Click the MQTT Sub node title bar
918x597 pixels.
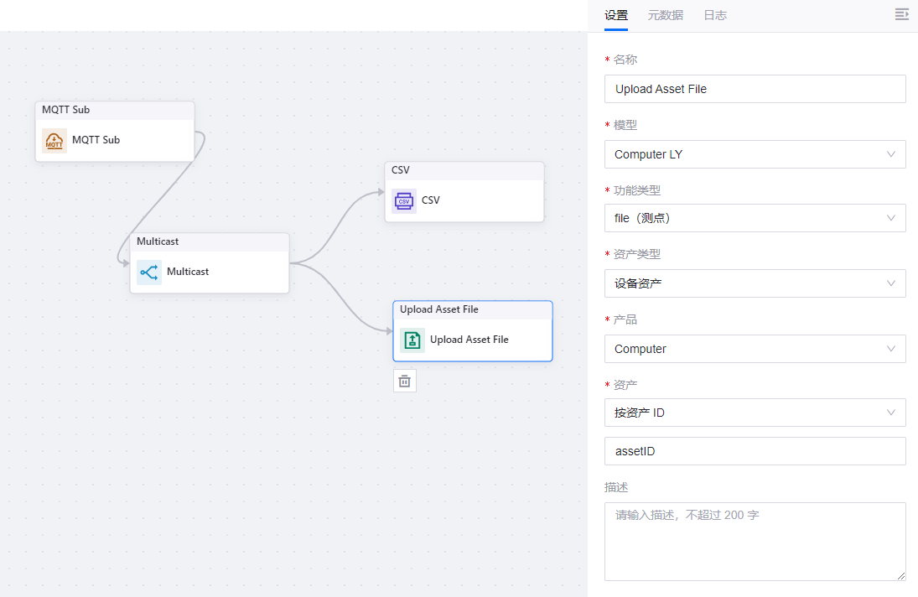pos(114,111)
